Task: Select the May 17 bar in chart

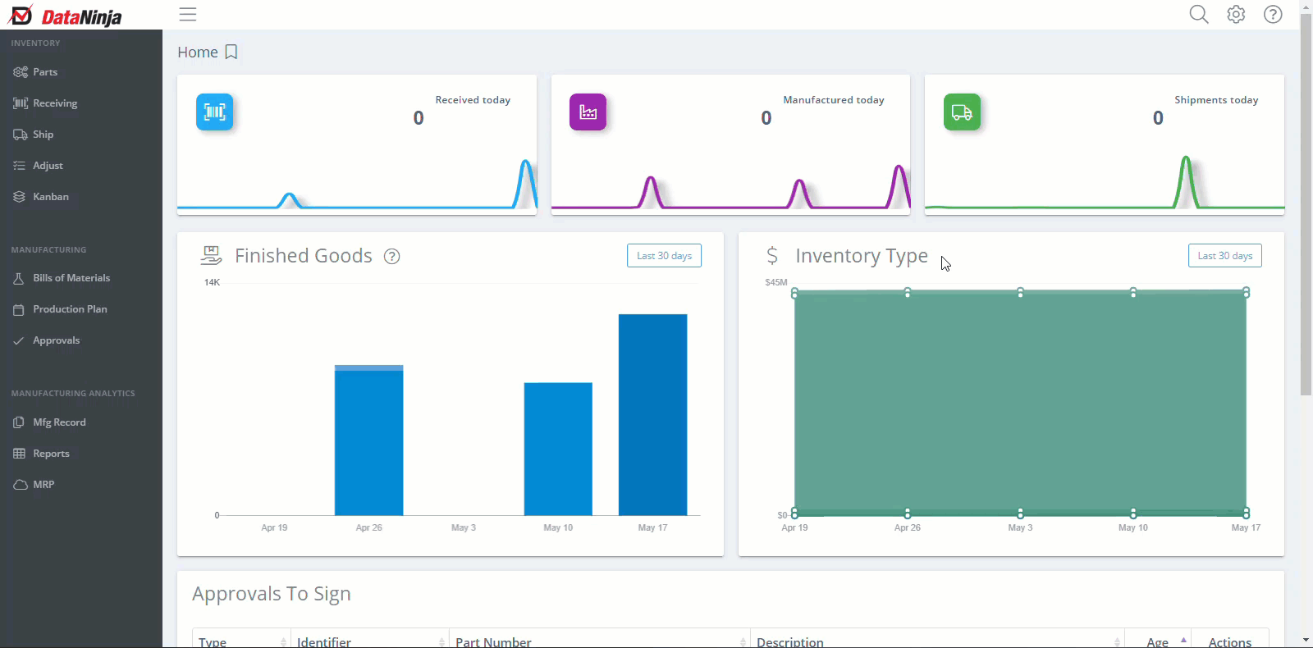Action: [652, 414]
